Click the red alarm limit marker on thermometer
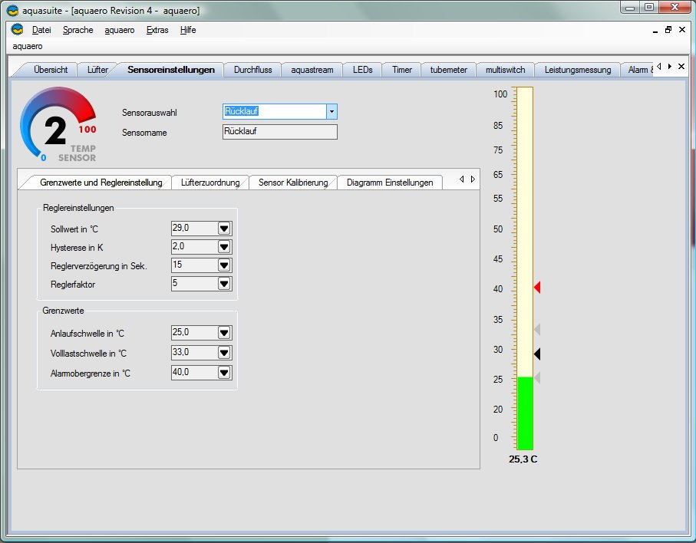The image size is (696, 543). (537, 288)
